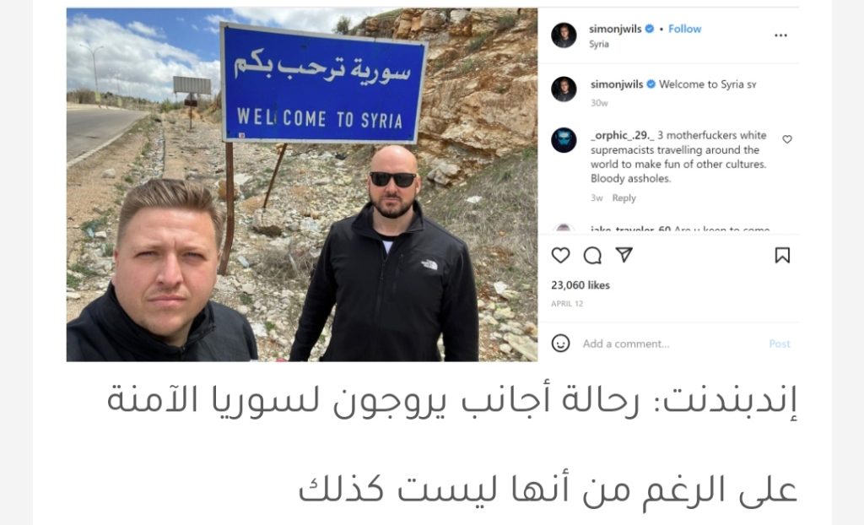This screenshot has width=864, height=525.
Task: Open comments via speech bubble icon
Action: [x=592, y=256]
